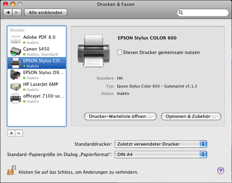Click 'Alle einblenden' button
The width and height of the screenshot is (232, 183).
click(45, 12)
